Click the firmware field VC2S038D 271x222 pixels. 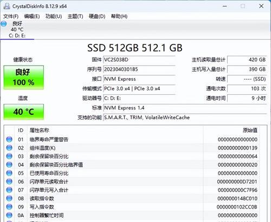coord(139,60)
